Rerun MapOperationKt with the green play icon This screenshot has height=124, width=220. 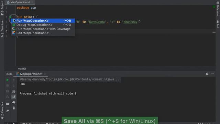click(8, 80)
